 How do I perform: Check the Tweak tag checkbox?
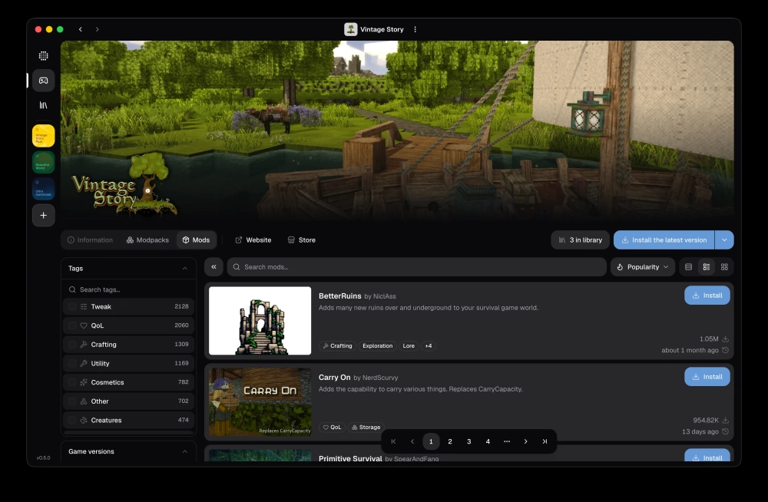[x=72, y=306]
